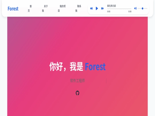Click the 你好，我是 heading text
This screenshot has width=155, height=116.
click(66, 66)
